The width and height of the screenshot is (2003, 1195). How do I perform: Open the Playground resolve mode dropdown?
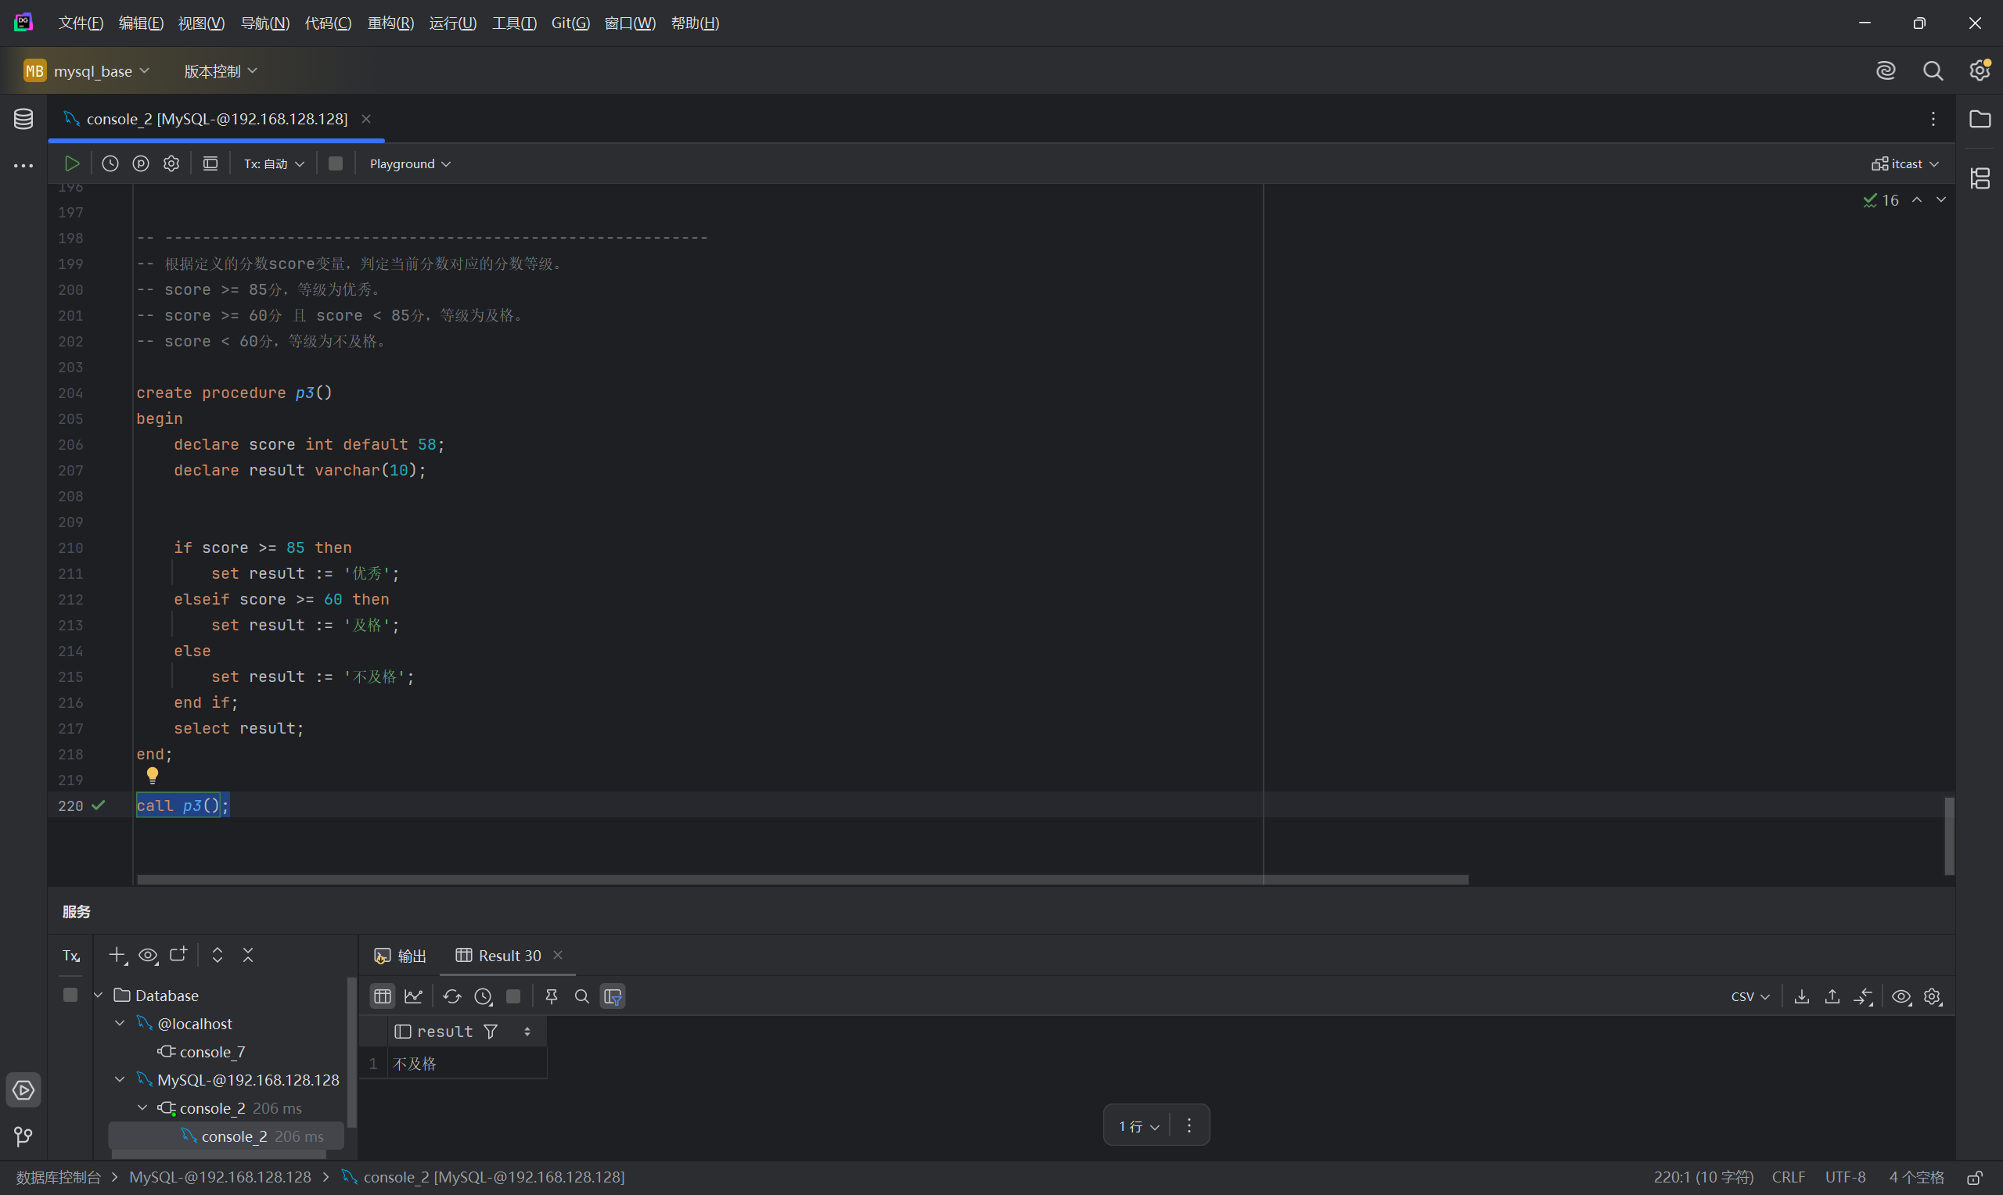tap(409, 163)
